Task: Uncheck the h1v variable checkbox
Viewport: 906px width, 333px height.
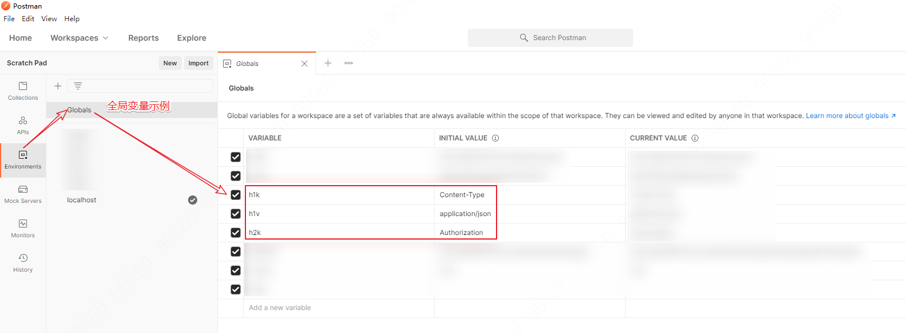Action: (x=236, y=214)
